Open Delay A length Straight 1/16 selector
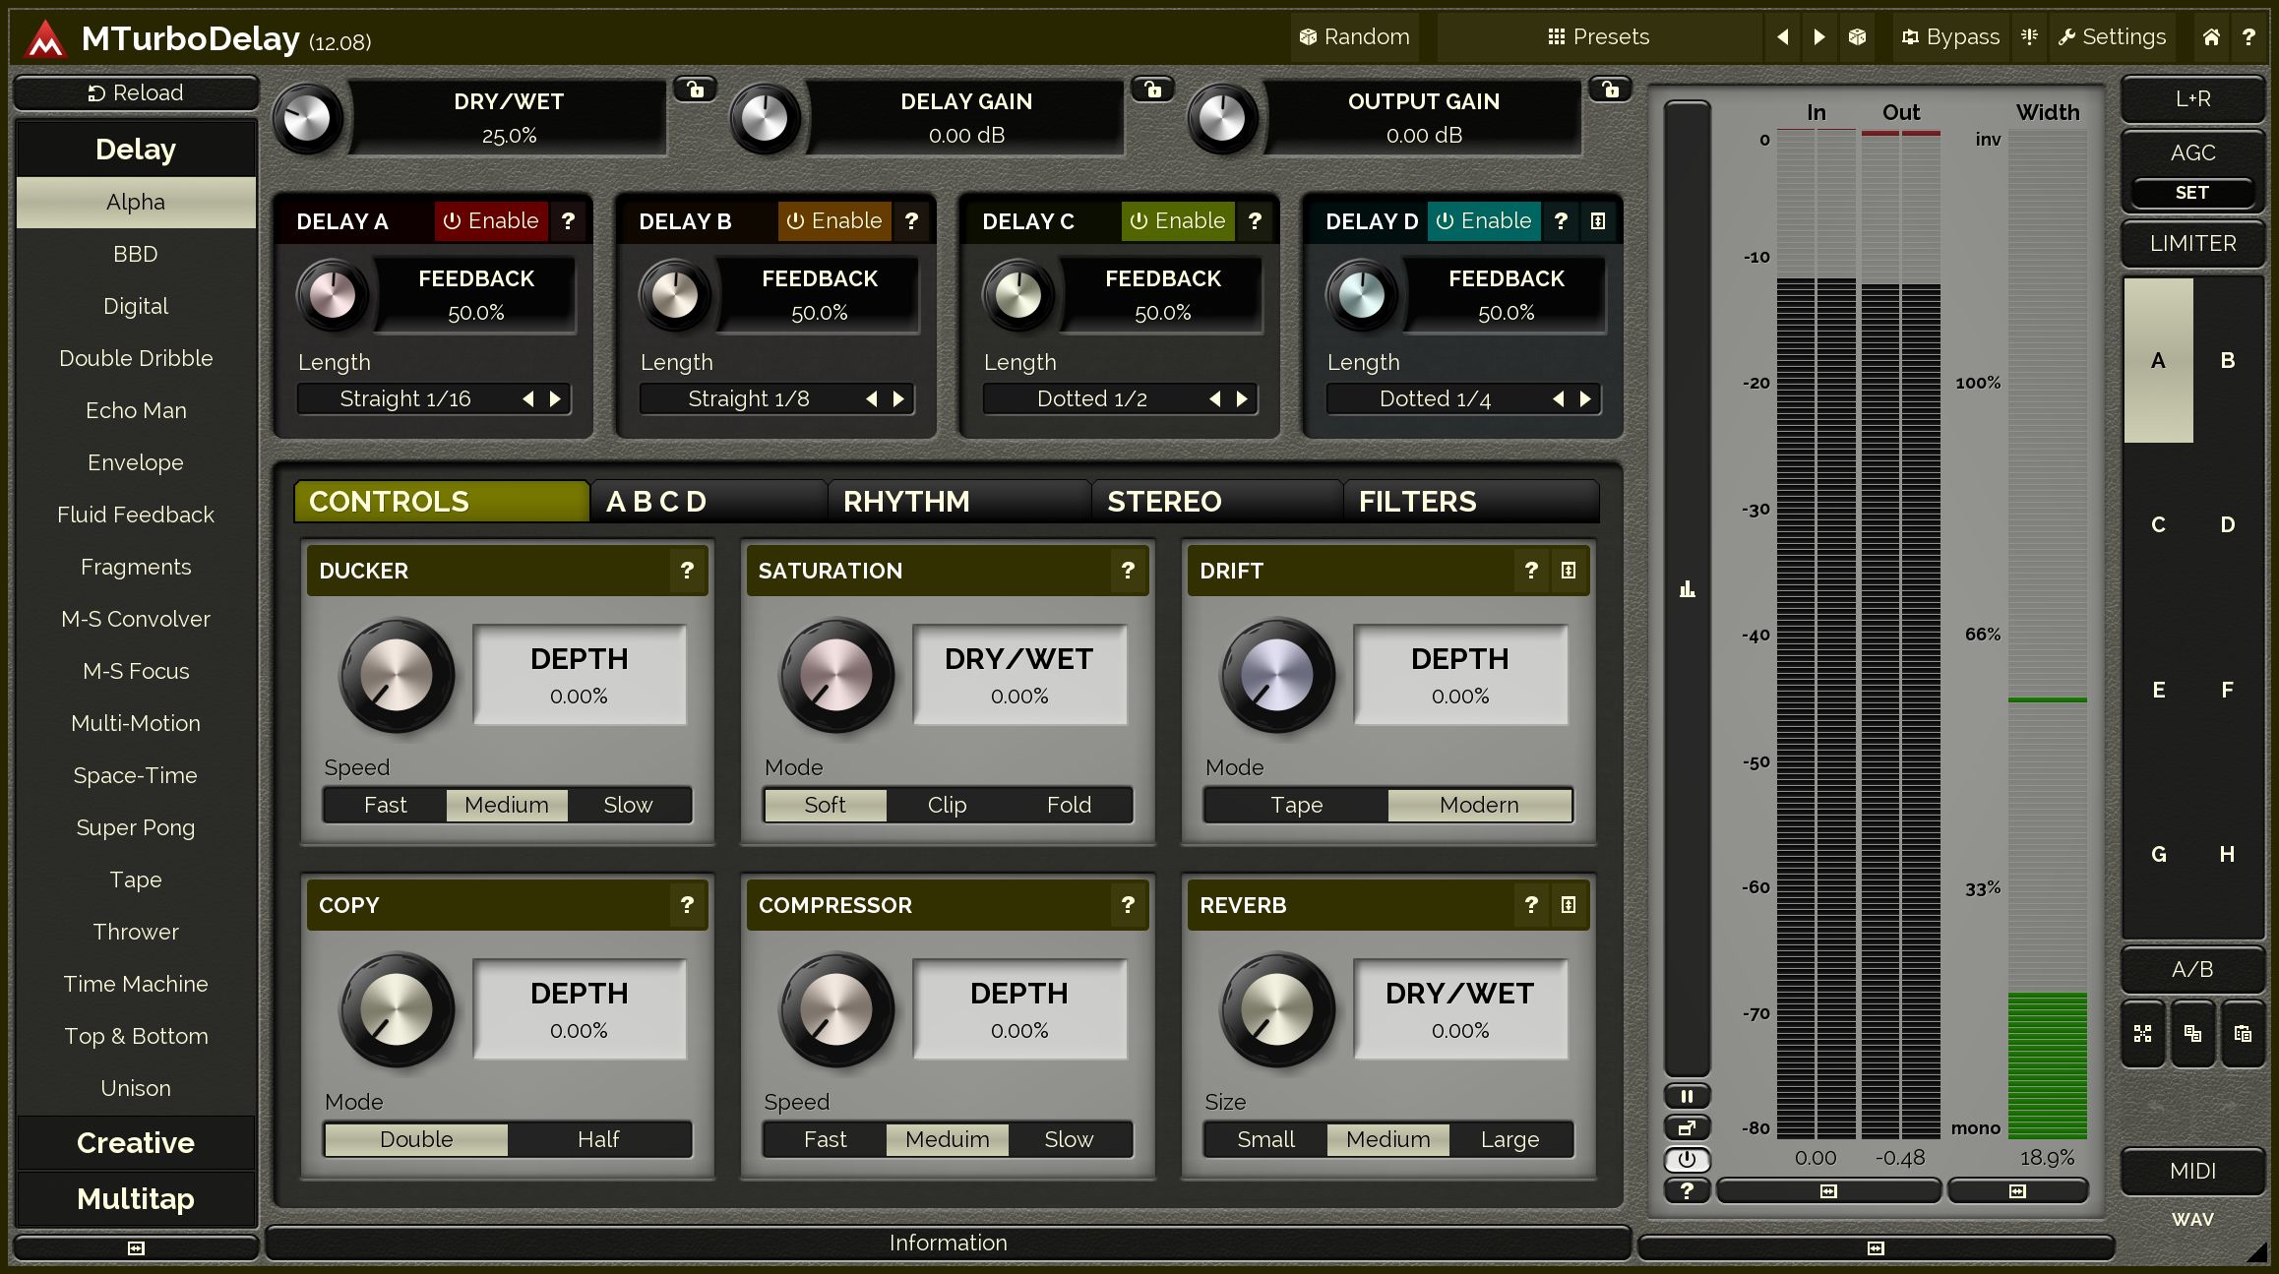This screenshot has width=2279, height=1274. coord(405,398)
